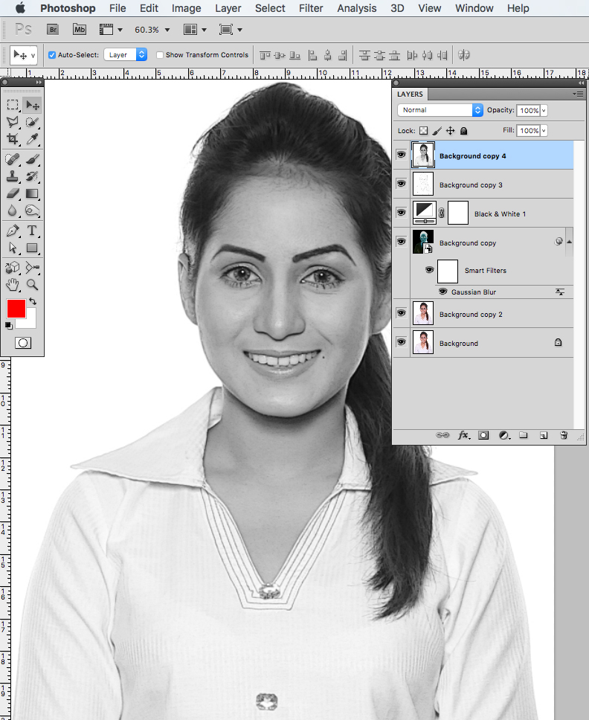Hide the Black & White 1 layer

point(401,213)
